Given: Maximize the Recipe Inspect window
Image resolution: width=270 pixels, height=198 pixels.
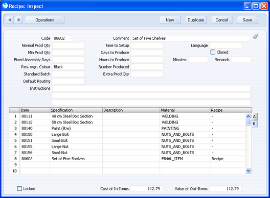Looking at the screenshot, I should coord(256,6).
